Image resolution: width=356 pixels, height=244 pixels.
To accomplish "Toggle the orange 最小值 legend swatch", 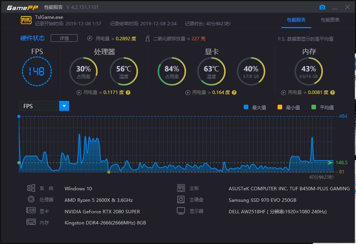I will (x=280, y=107).
